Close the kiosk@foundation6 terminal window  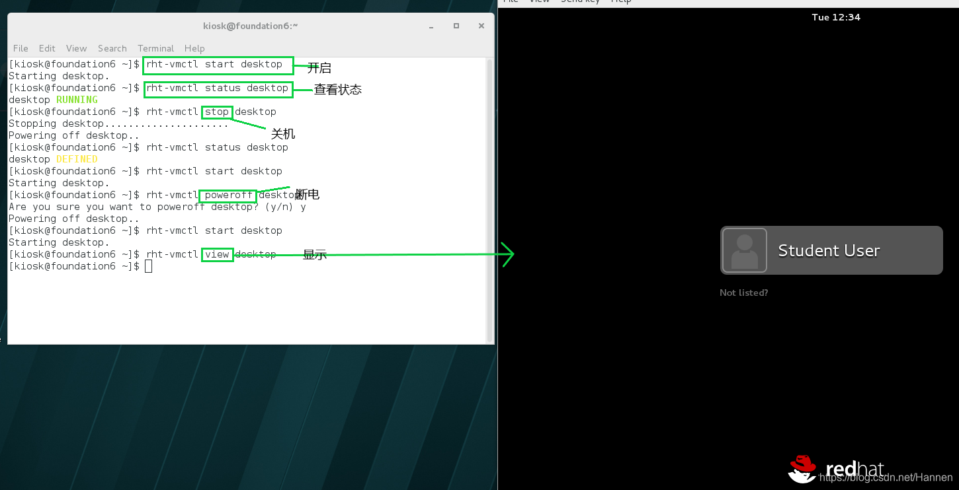coord(481,26)
